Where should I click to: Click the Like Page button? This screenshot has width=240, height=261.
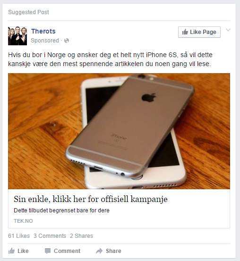click(199, 32)
